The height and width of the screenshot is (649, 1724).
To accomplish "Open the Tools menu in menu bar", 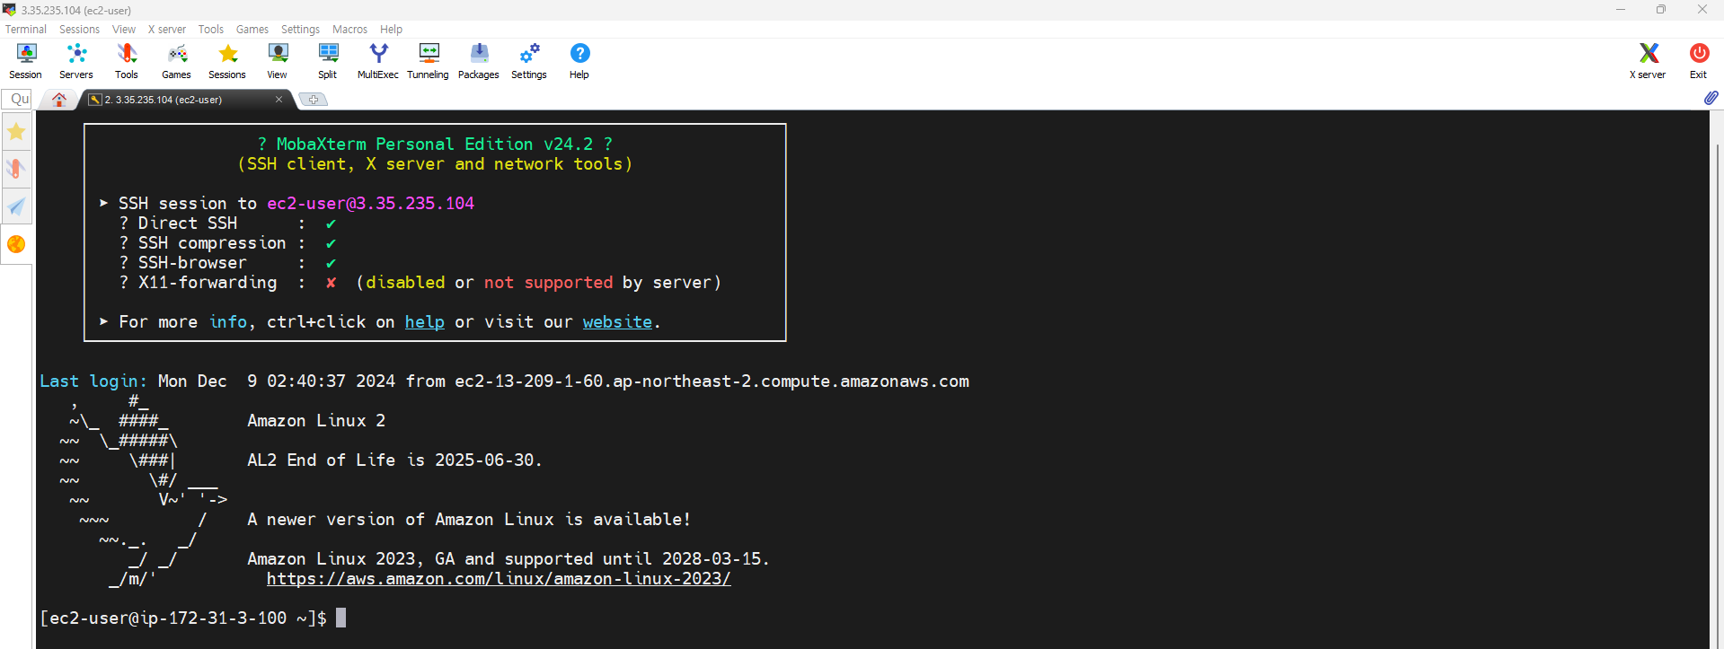I will pos(211,30).
